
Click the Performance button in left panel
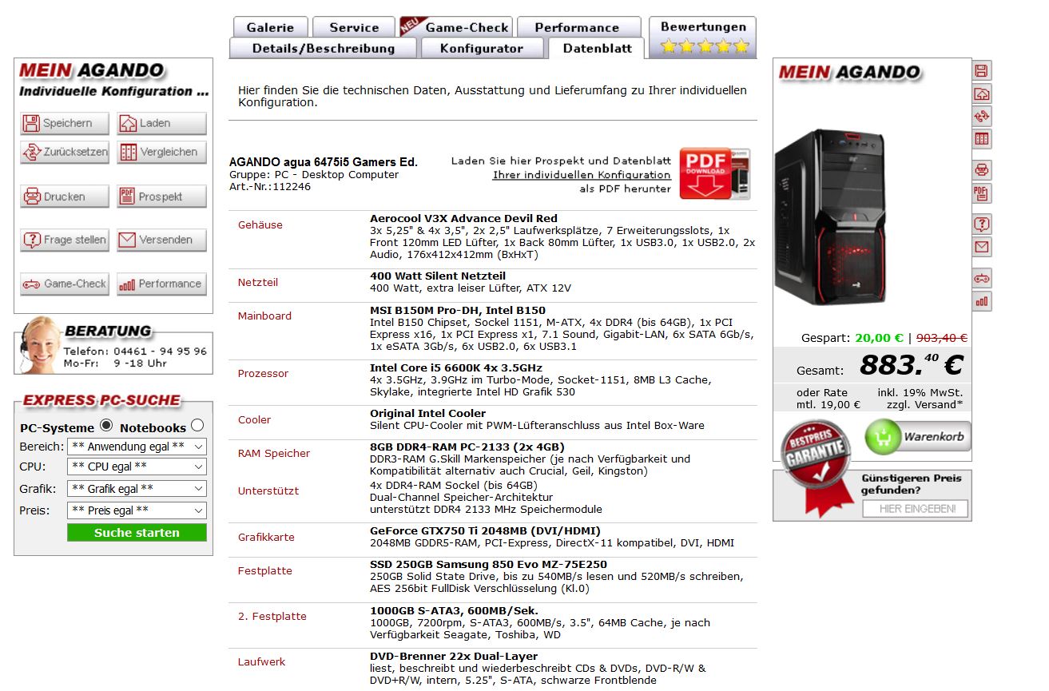pos(161,284)
